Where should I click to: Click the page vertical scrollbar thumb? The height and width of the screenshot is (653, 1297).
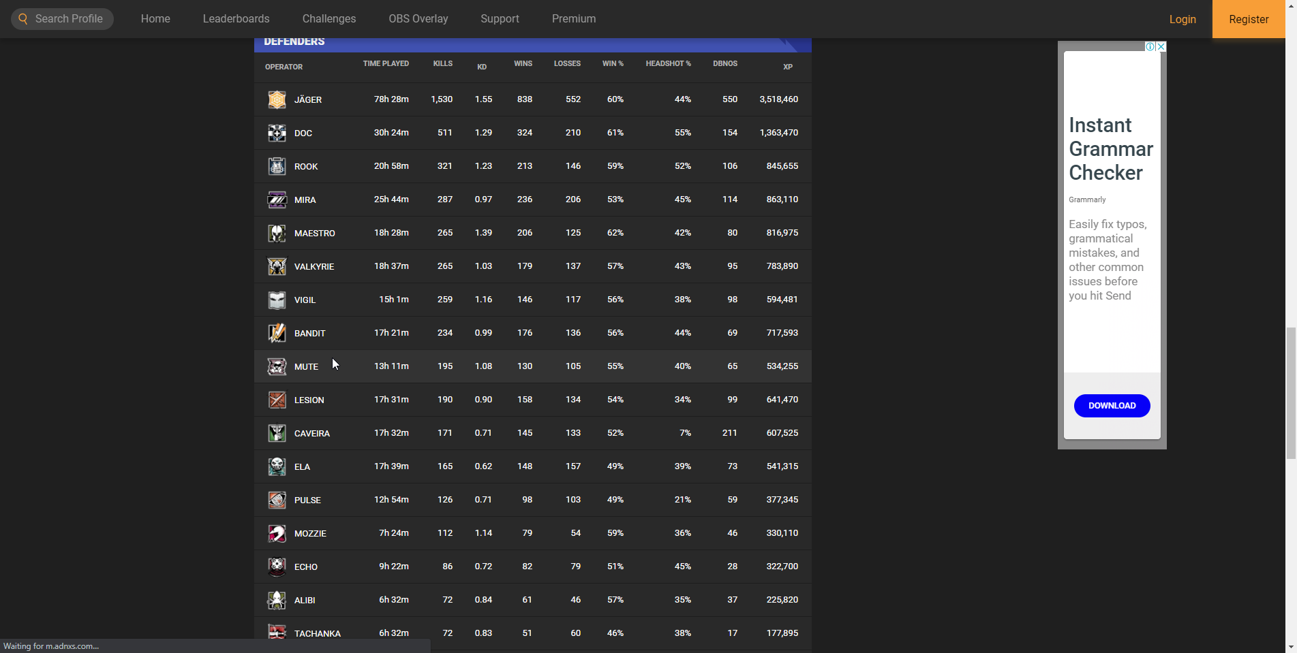[x=1291, y=393]
